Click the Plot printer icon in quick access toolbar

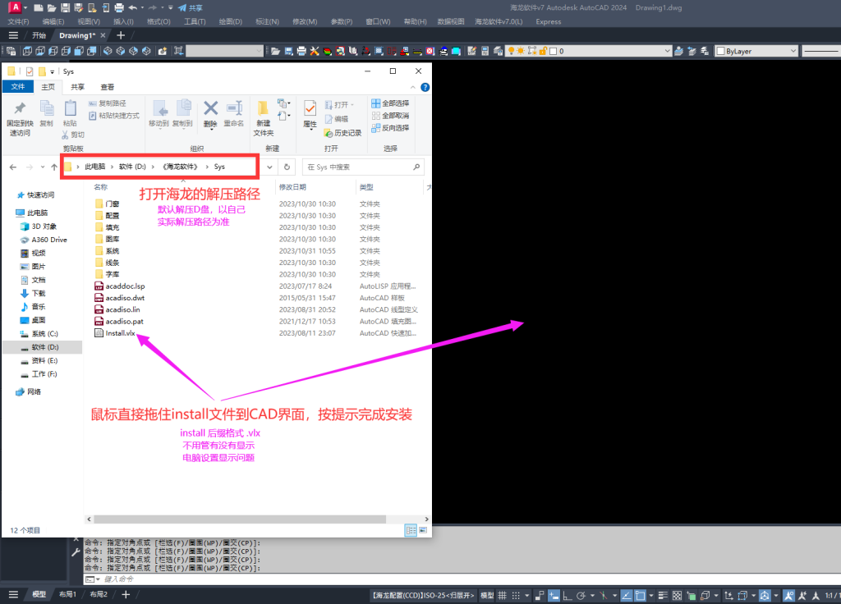click(x=119, y=8)
